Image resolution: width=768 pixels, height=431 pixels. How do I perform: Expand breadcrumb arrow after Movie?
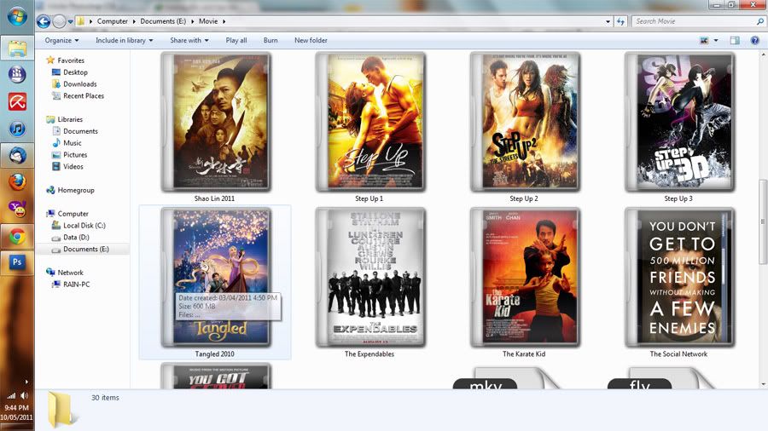tap(224, 21)
